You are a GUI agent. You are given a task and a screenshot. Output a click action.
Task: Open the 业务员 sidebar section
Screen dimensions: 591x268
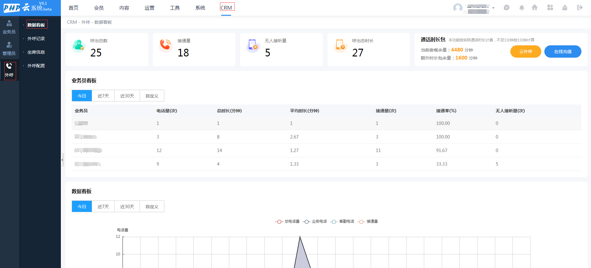9,27
